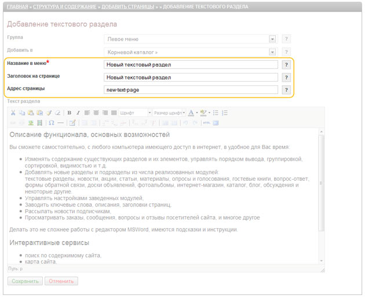Toggle italic formatting in the editor
This screenshot has width=365, height=299.
[78, 112]
